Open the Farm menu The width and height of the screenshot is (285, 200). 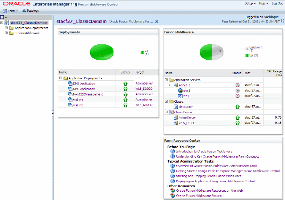[x=11, y=11]
